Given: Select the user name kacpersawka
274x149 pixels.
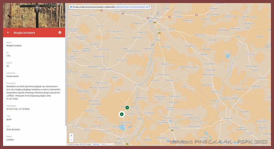Looking at the screenshot, I should pos(12,76).
